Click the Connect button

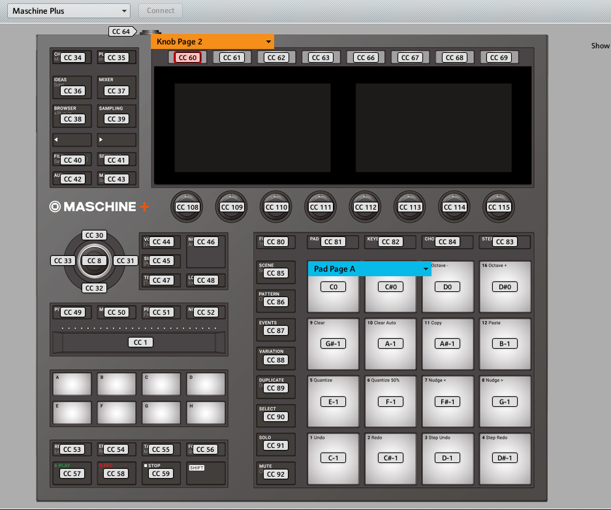click(x=161, y=11)
